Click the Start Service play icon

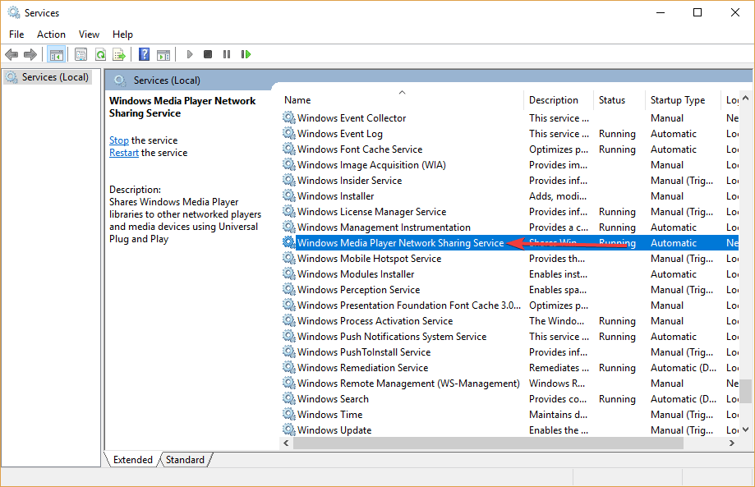[x=190, y=54]
